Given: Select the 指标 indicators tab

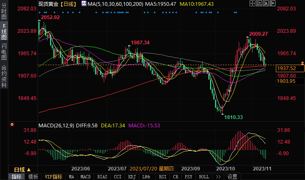Looking at the screenshot, I should click(17, 177).
